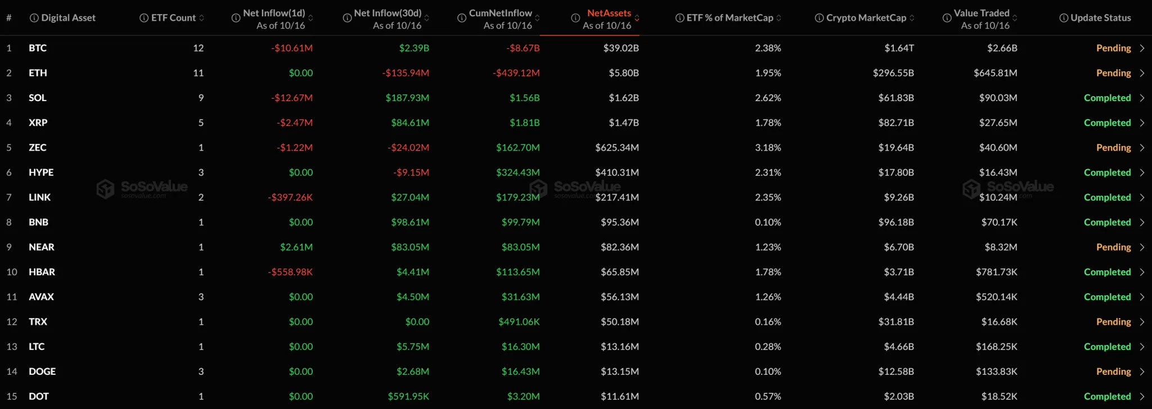Click the info icon beside Digital Asset
The height and width of the screenshot is (409, 1152).
(x=34, y=18)
